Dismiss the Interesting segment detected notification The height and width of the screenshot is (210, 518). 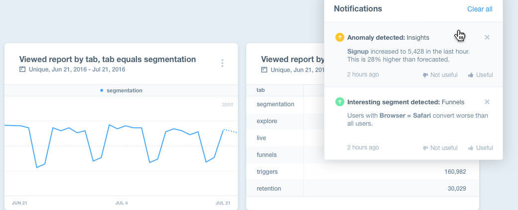(x=487, y=102)
